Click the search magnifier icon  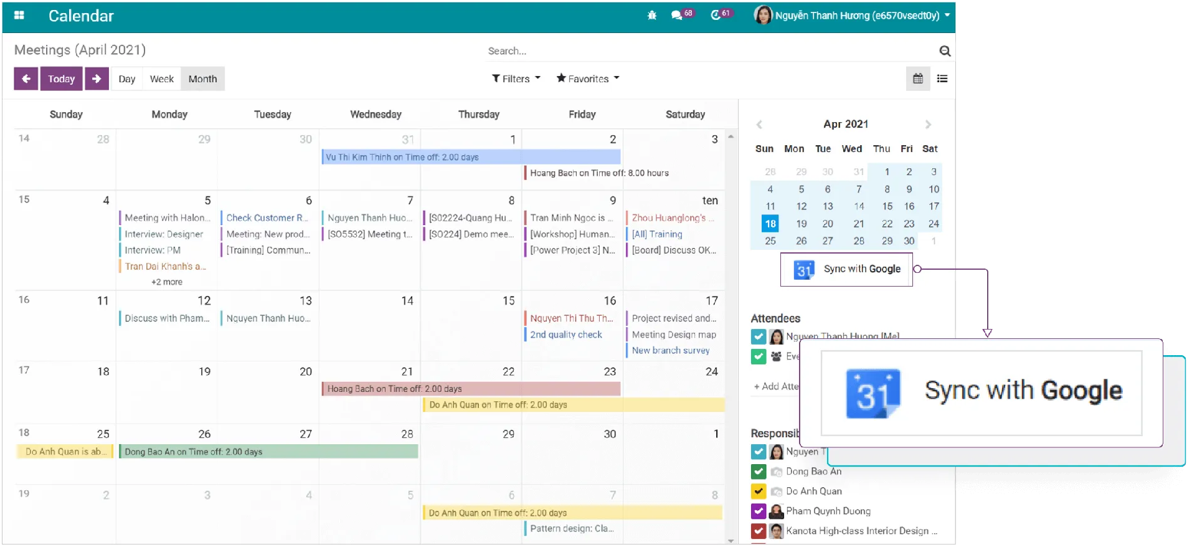944,51
